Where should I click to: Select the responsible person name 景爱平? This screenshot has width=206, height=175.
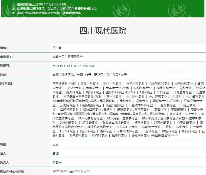[57, 162]
